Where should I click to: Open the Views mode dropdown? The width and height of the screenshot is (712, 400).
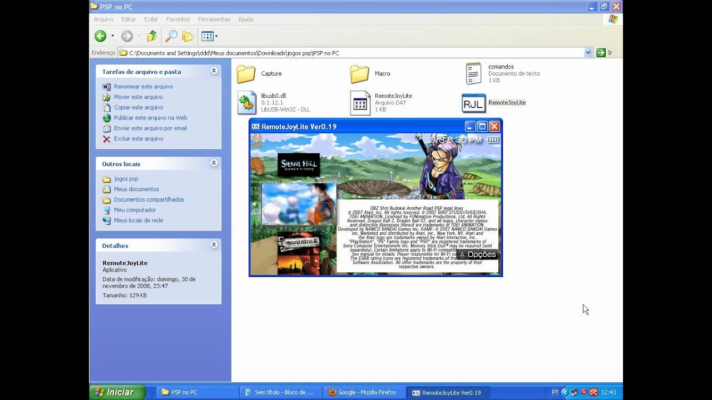[209, 36]
